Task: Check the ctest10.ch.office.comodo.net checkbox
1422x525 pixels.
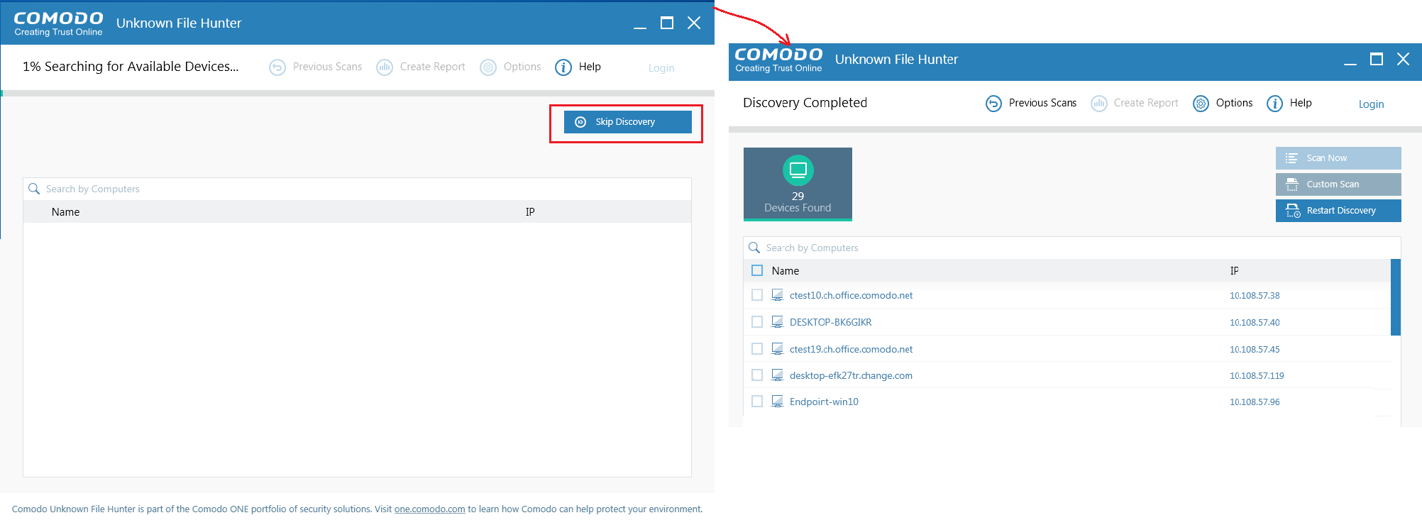Action: tap(757, 295)
